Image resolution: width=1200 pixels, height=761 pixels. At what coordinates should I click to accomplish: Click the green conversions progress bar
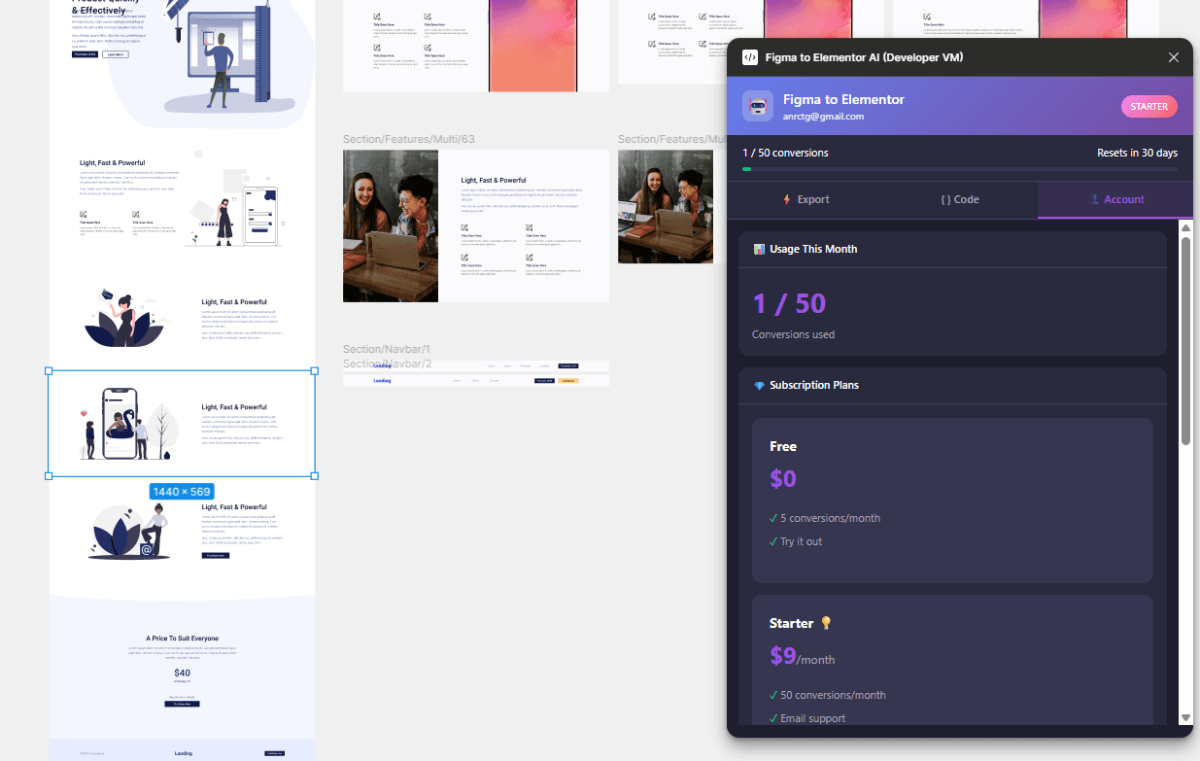point(746,168)
